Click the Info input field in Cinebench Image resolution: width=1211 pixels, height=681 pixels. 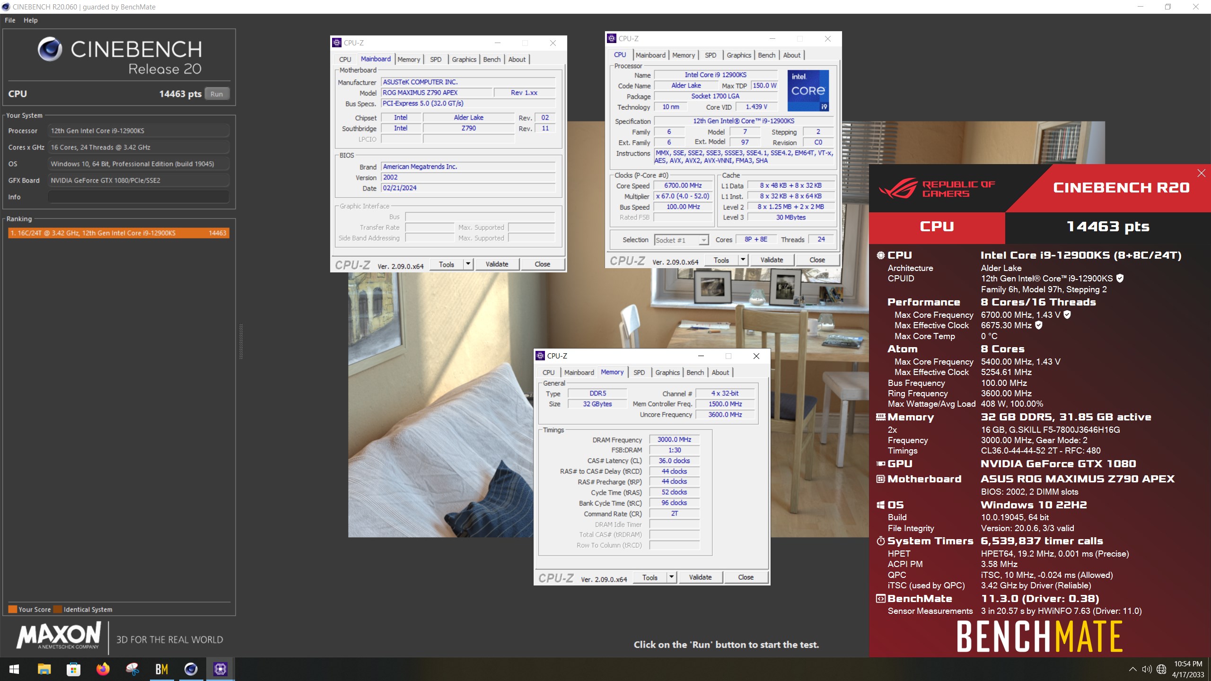[x=139, y=197]
